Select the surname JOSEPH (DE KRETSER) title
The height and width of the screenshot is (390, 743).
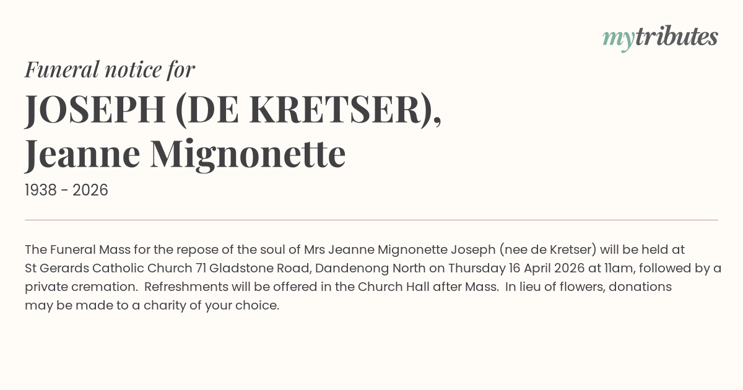pyautogui.click(x=233, y=110)
